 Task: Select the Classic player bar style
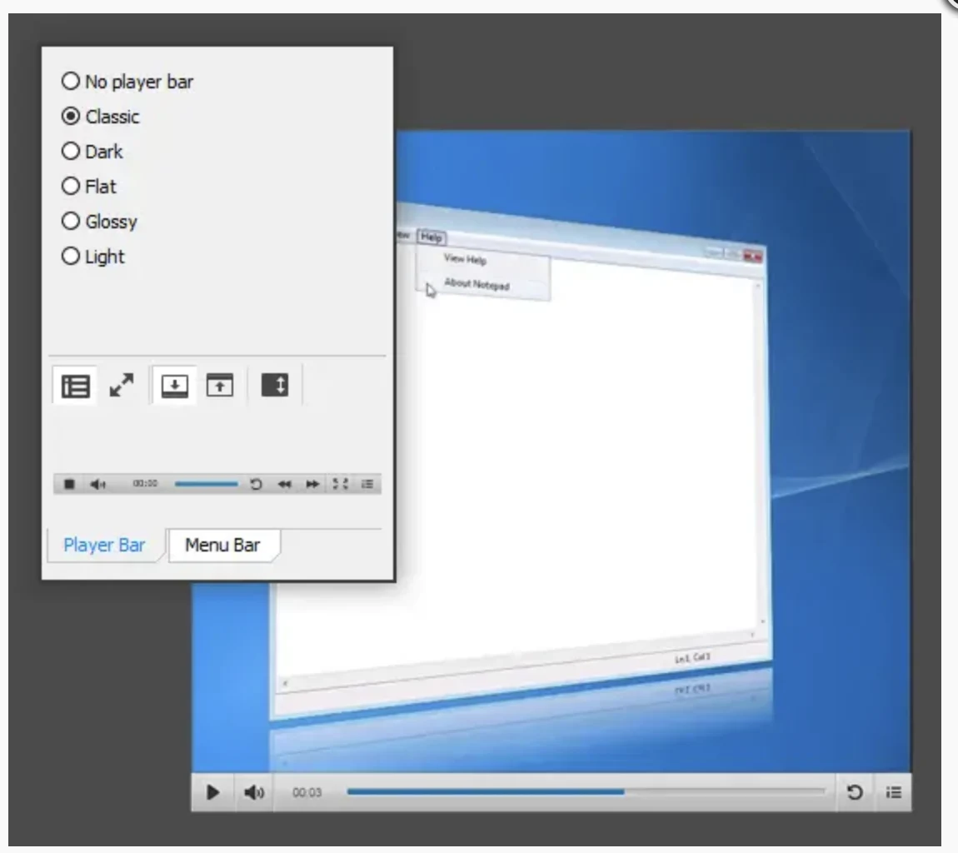click(100, 116)
